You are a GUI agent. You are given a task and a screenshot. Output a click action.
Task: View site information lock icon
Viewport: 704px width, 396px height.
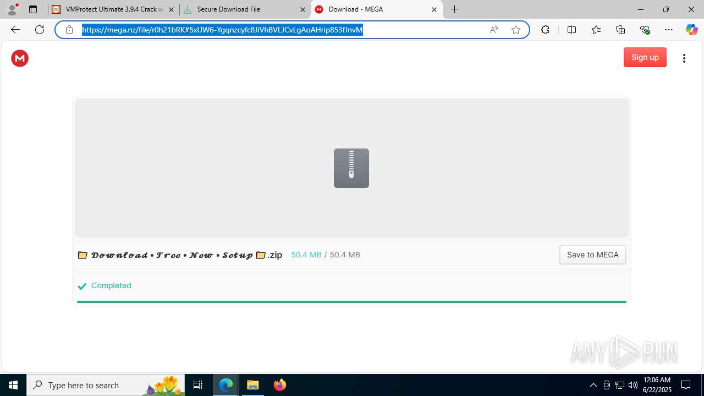pos(69,30)
